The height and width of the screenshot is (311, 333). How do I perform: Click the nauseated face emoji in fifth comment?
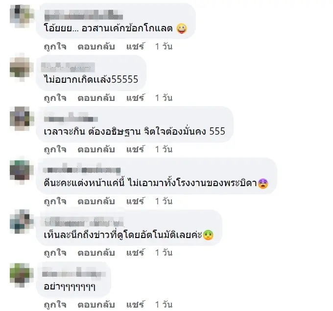[x=208, y=235]
